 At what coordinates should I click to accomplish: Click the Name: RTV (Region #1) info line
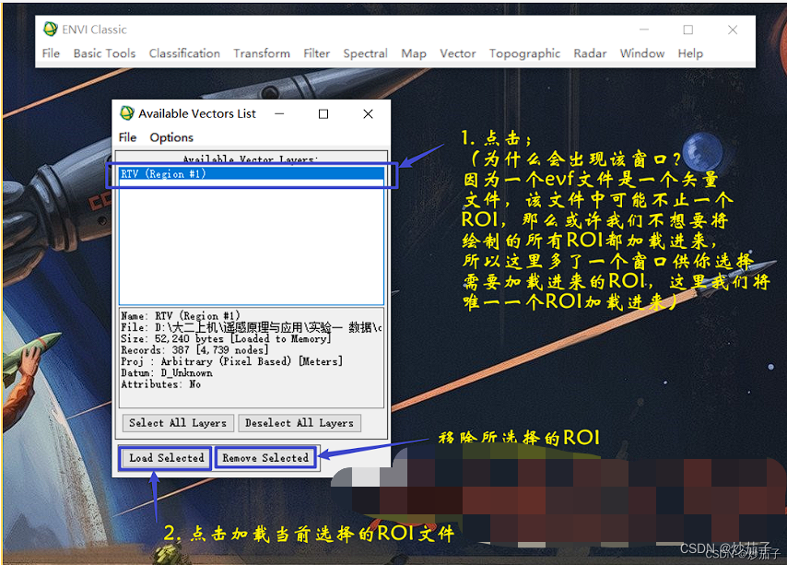coord(181,316)
